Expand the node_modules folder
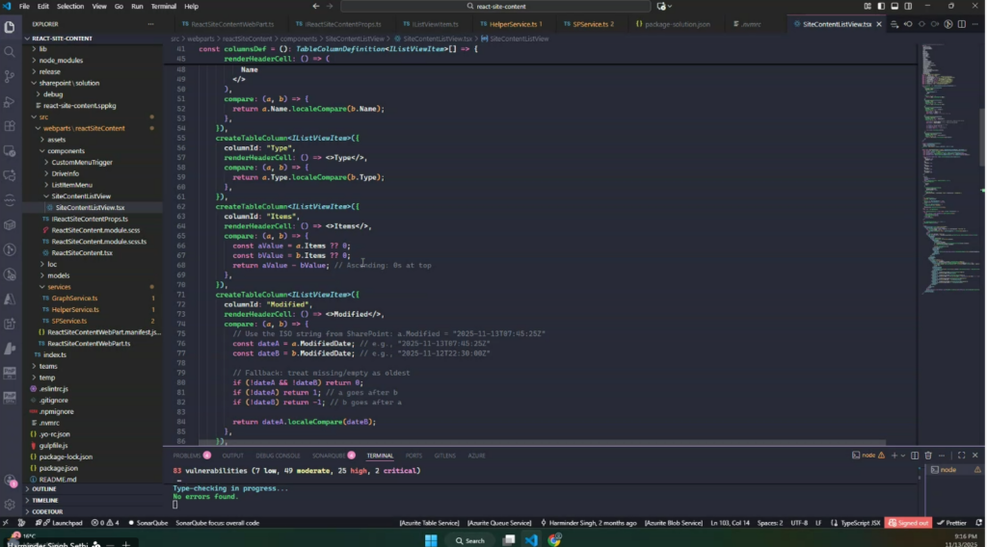Viewport: 987px width, 547px height. coord(60,60)
